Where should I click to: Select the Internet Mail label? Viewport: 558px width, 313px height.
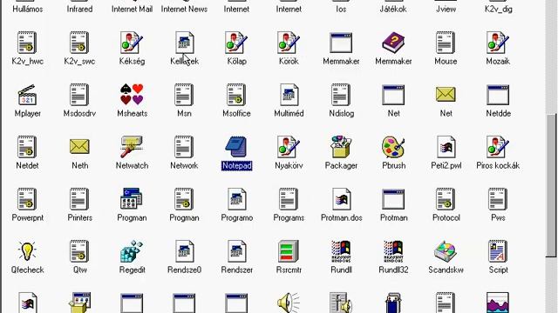click(x=132, y=9)
